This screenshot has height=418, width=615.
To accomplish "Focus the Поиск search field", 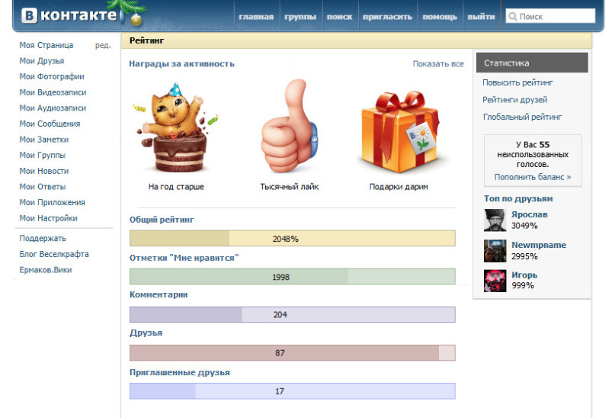I will coord(550,17).
